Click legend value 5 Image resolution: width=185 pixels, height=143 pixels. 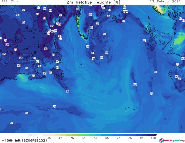coord(37,138)
